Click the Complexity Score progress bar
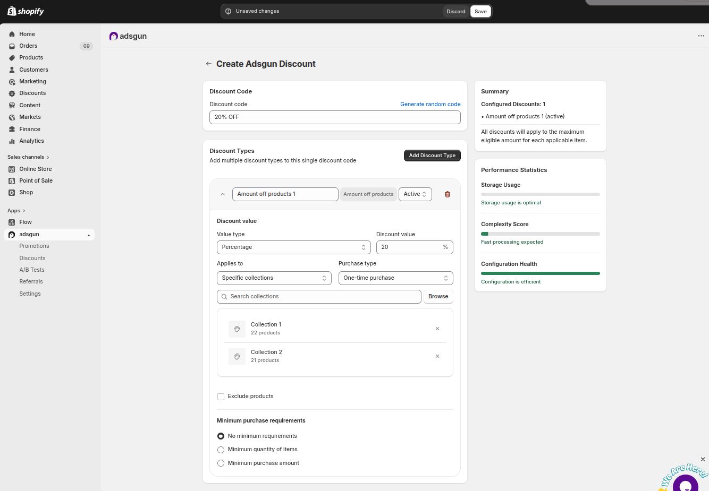 (x=540, y=234)
